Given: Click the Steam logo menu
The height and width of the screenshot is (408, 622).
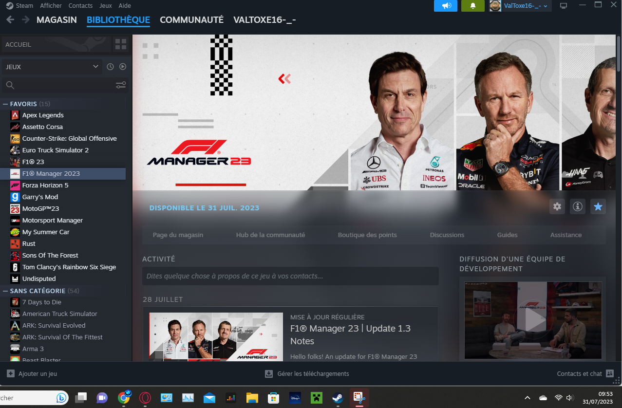Looking at the screenshot, I should pyautogui.click(x=19, y=6).
